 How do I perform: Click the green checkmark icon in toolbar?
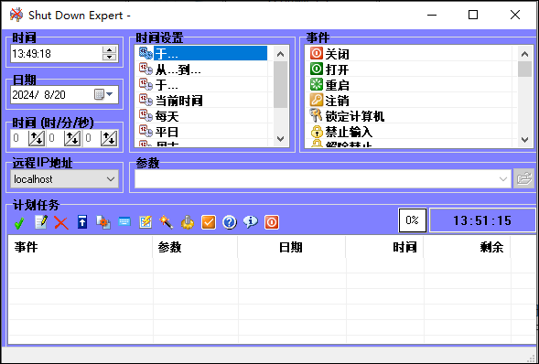point(19,222)
